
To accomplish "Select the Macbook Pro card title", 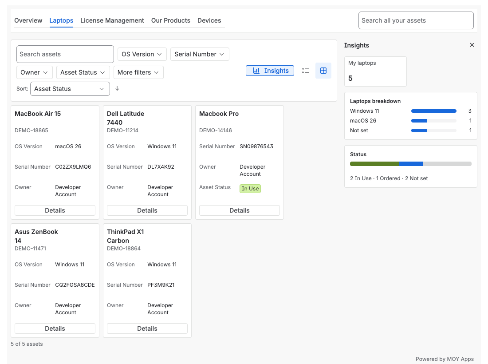I will click(x=219, y=114).
